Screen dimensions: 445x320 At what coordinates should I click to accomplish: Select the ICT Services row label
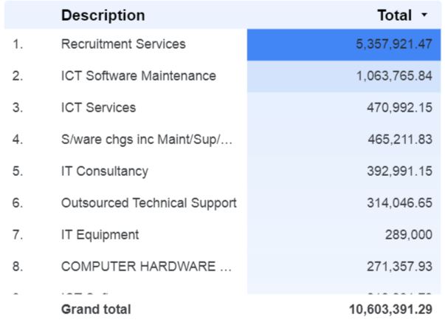(98, 108)
